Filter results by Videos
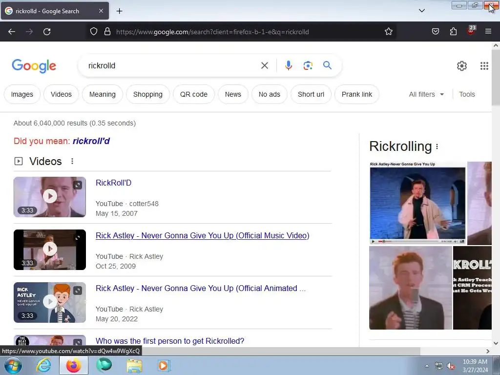The height and width of the screenshot is (375, 500). [61, 94]
